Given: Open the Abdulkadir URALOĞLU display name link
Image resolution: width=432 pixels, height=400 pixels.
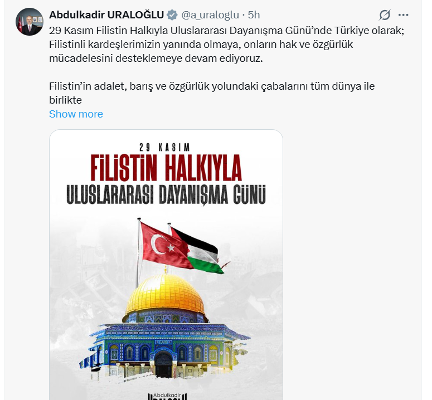Looking at the screenshot, I should pos(106,15).
